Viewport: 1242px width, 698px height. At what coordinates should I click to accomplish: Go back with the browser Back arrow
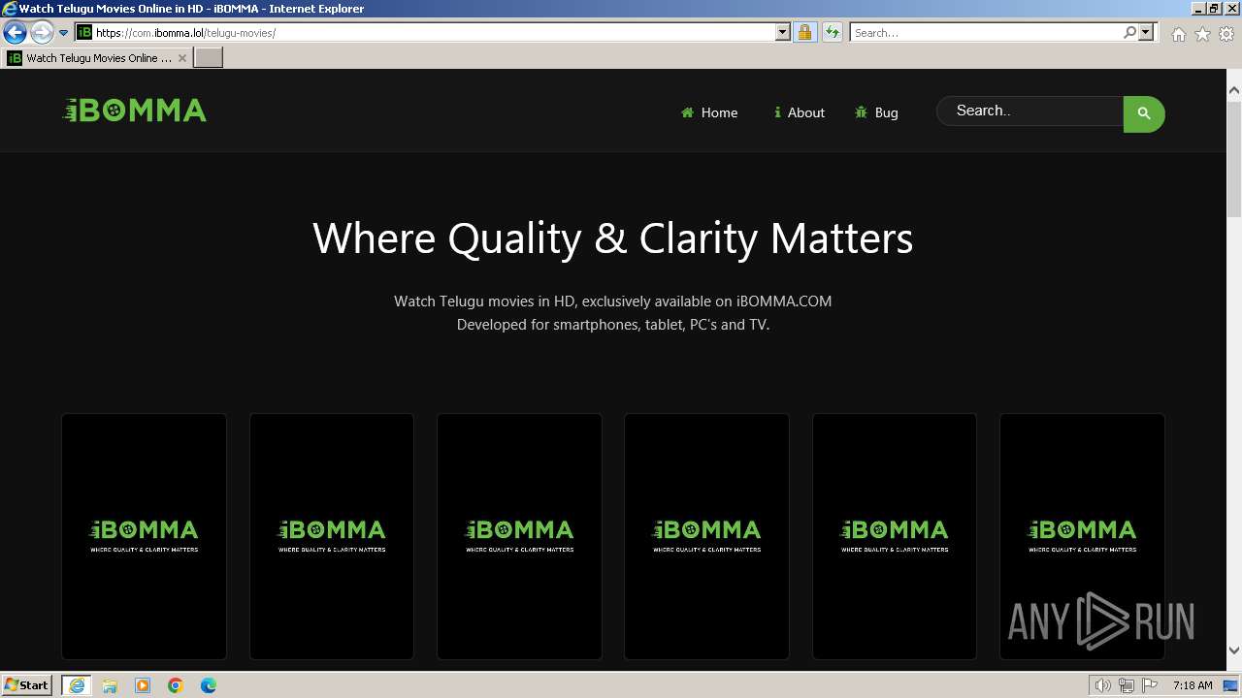pos(14,32)
